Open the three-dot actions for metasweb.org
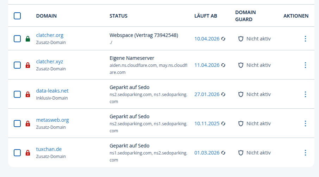Viewport: 319px width, 177px height. pyautogui.click(x=305, y=124)
